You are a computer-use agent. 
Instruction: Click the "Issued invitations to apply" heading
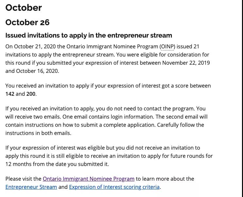pos(89,35)
